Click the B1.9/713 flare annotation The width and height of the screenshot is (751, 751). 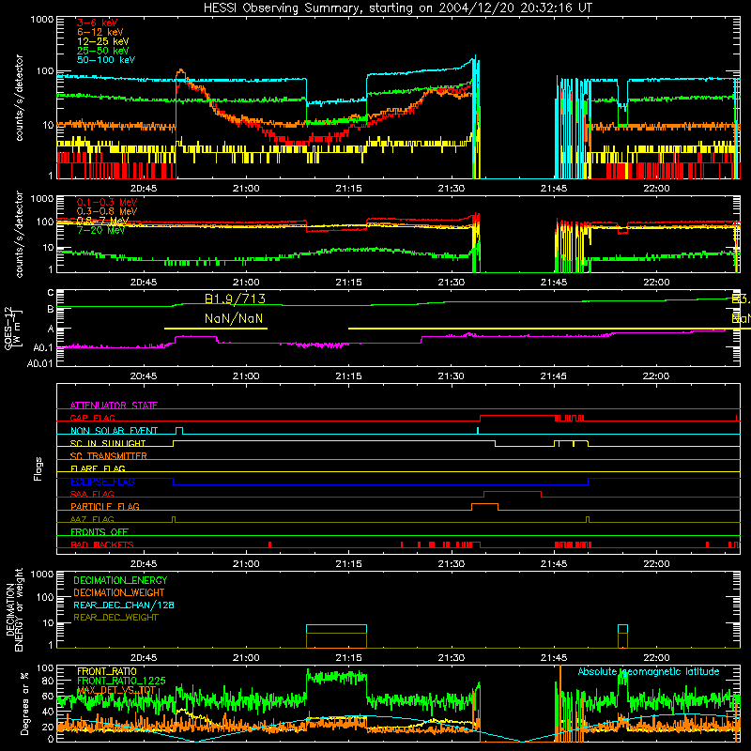coord(235,299)
